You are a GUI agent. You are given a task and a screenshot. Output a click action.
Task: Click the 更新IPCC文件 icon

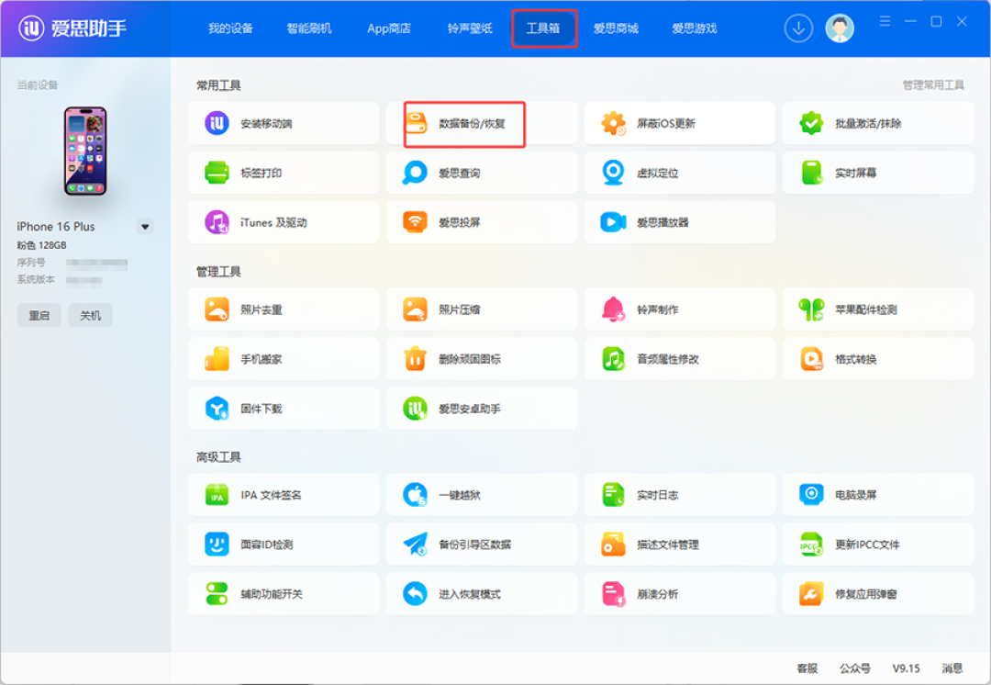click(811, 544)
